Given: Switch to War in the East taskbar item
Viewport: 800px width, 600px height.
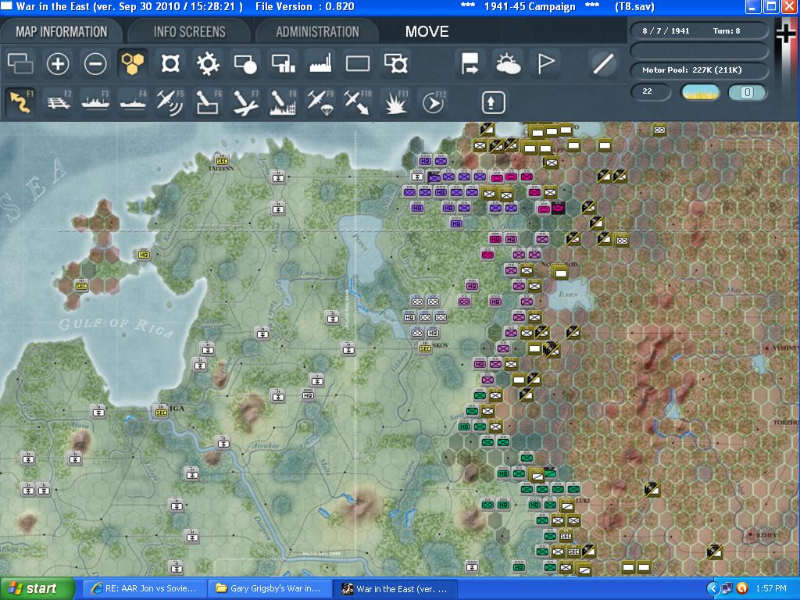Looking at the screenshot, I should 395,589.
